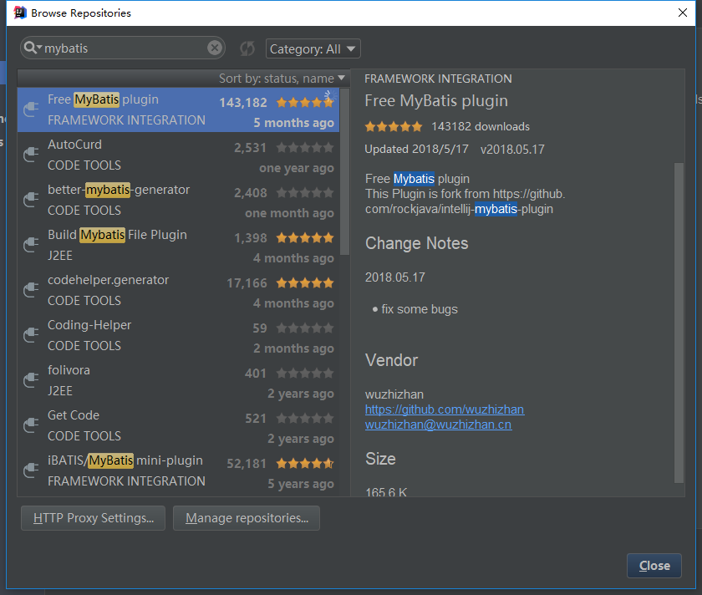Select better-mybatis-generator in the list
This screenshot has width=702, height=595.
pos(178,200)
